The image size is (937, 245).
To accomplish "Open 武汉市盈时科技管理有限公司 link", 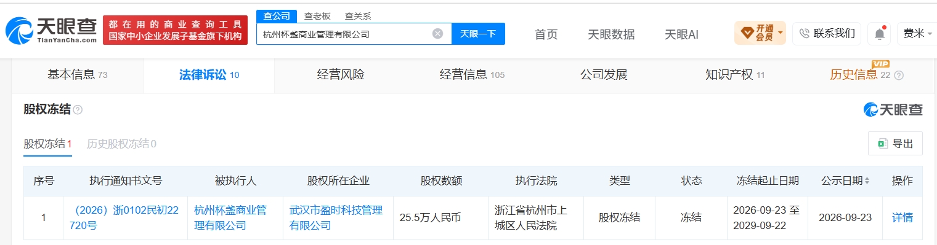I will [336, 217].
